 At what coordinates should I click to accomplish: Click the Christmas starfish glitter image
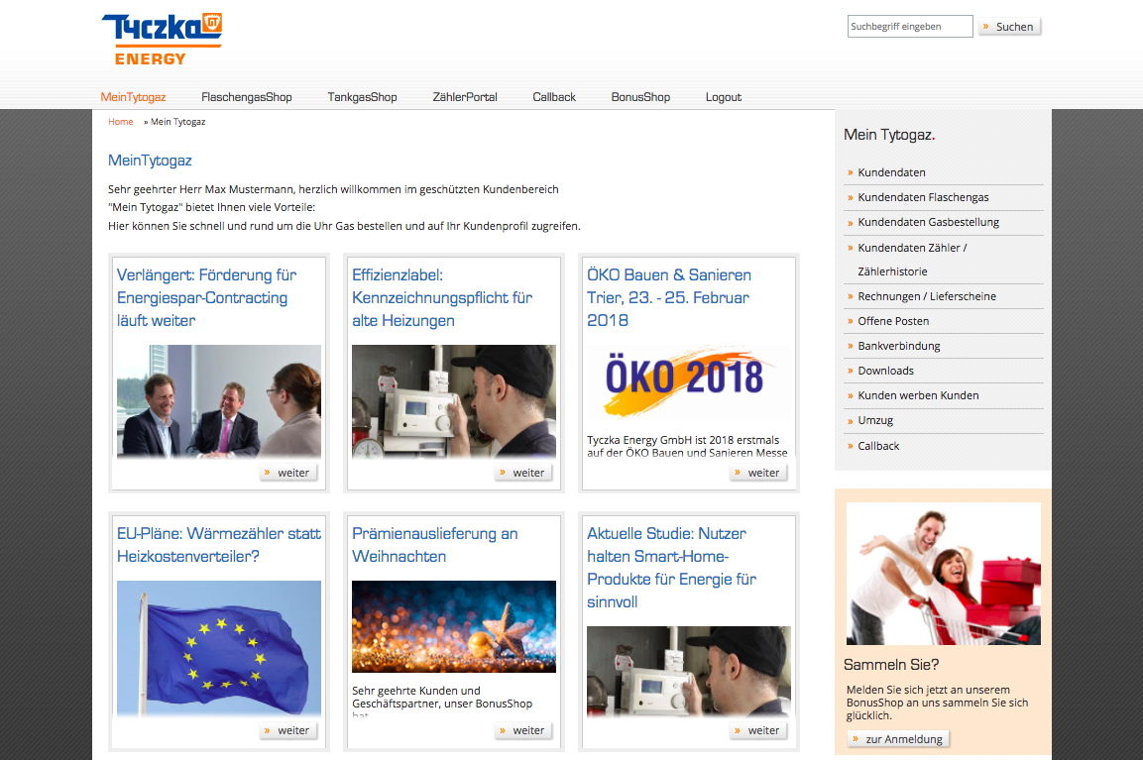pos(454,626)
